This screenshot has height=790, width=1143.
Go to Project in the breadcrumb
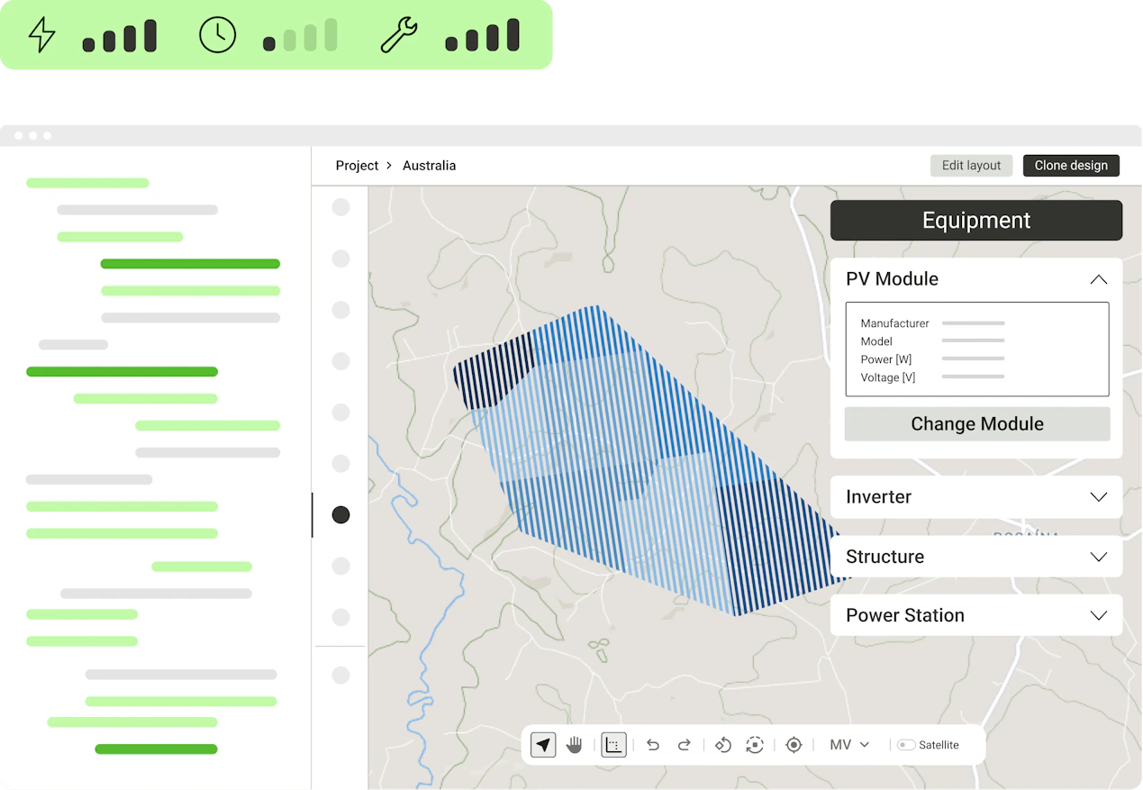click(357, 166)
